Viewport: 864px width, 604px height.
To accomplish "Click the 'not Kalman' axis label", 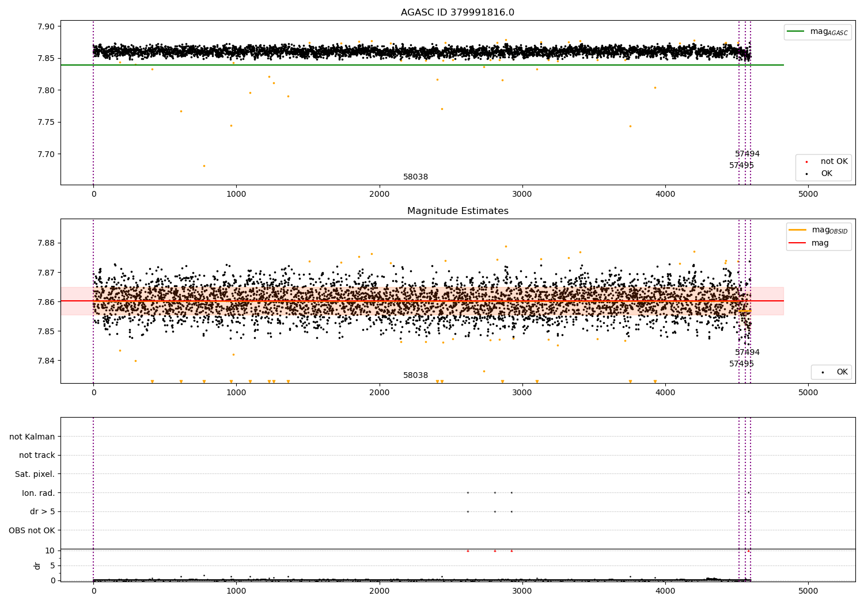I will [32, 437].
